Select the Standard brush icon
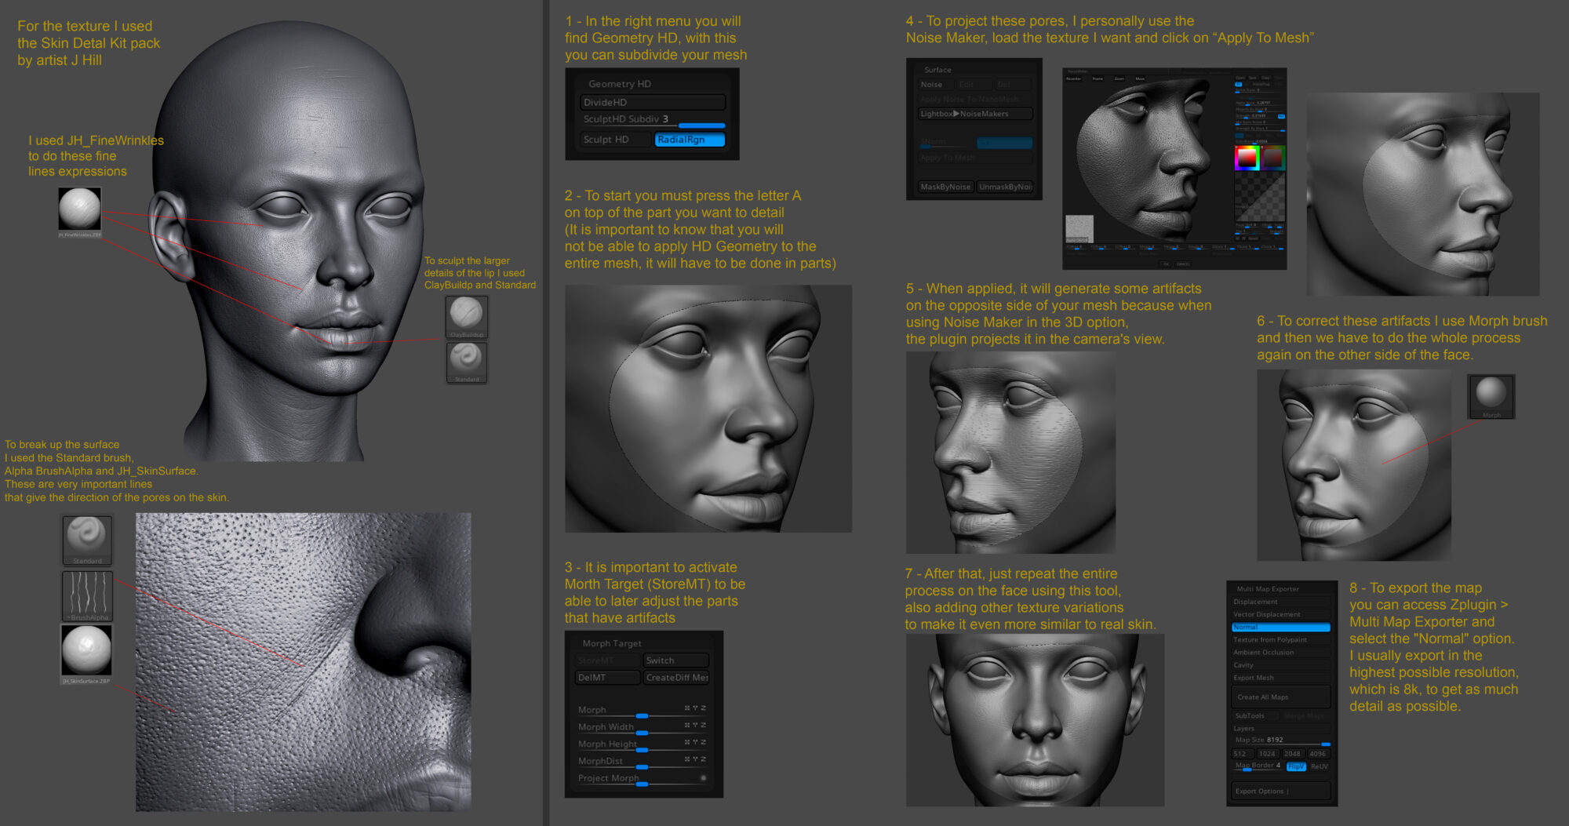The width and height of the screenshot is (1569, 826). click(x=86, y=539)
